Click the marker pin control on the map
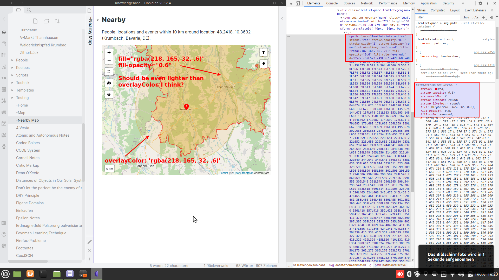Screen dimensions: 499x280 263,64
